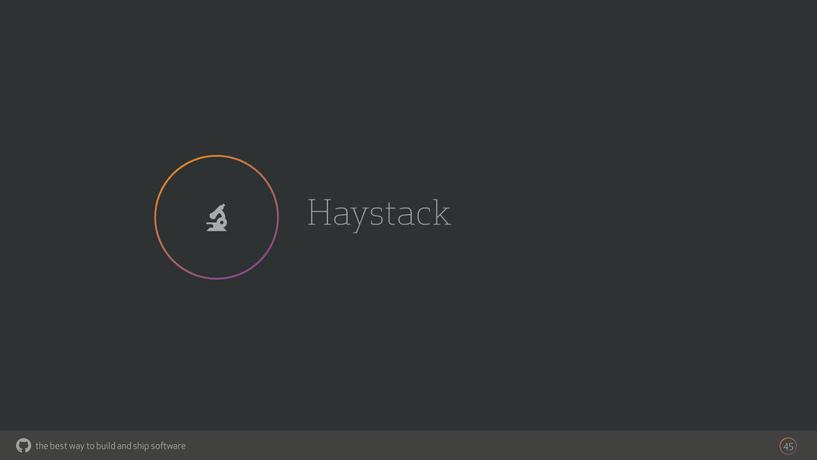This screenshot has height=460, width=817.
Task: Click the microscope icon inside the circle
Action: click(x=216, y=217)
